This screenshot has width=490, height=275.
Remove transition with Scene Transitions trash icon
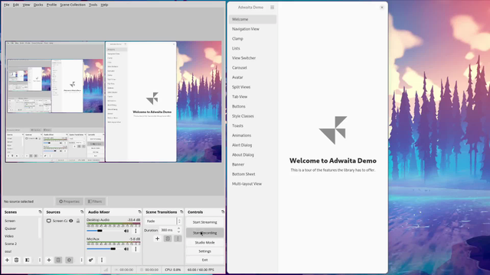[168, 239]
